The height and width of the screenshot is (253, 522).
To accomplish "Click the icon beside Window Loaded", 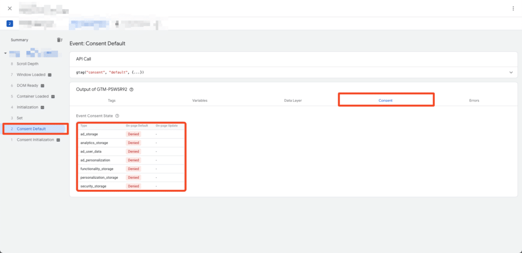I will 49,75.
